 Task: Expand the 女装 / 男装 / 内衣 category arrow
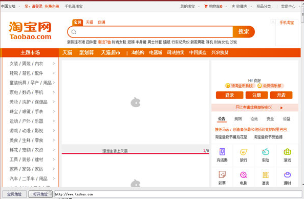(x=54, y=64)
